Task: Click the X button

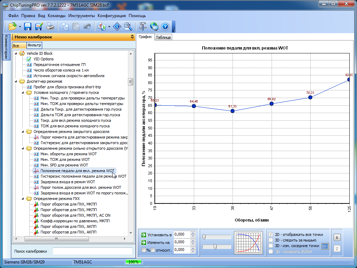Action: [337, 237]
